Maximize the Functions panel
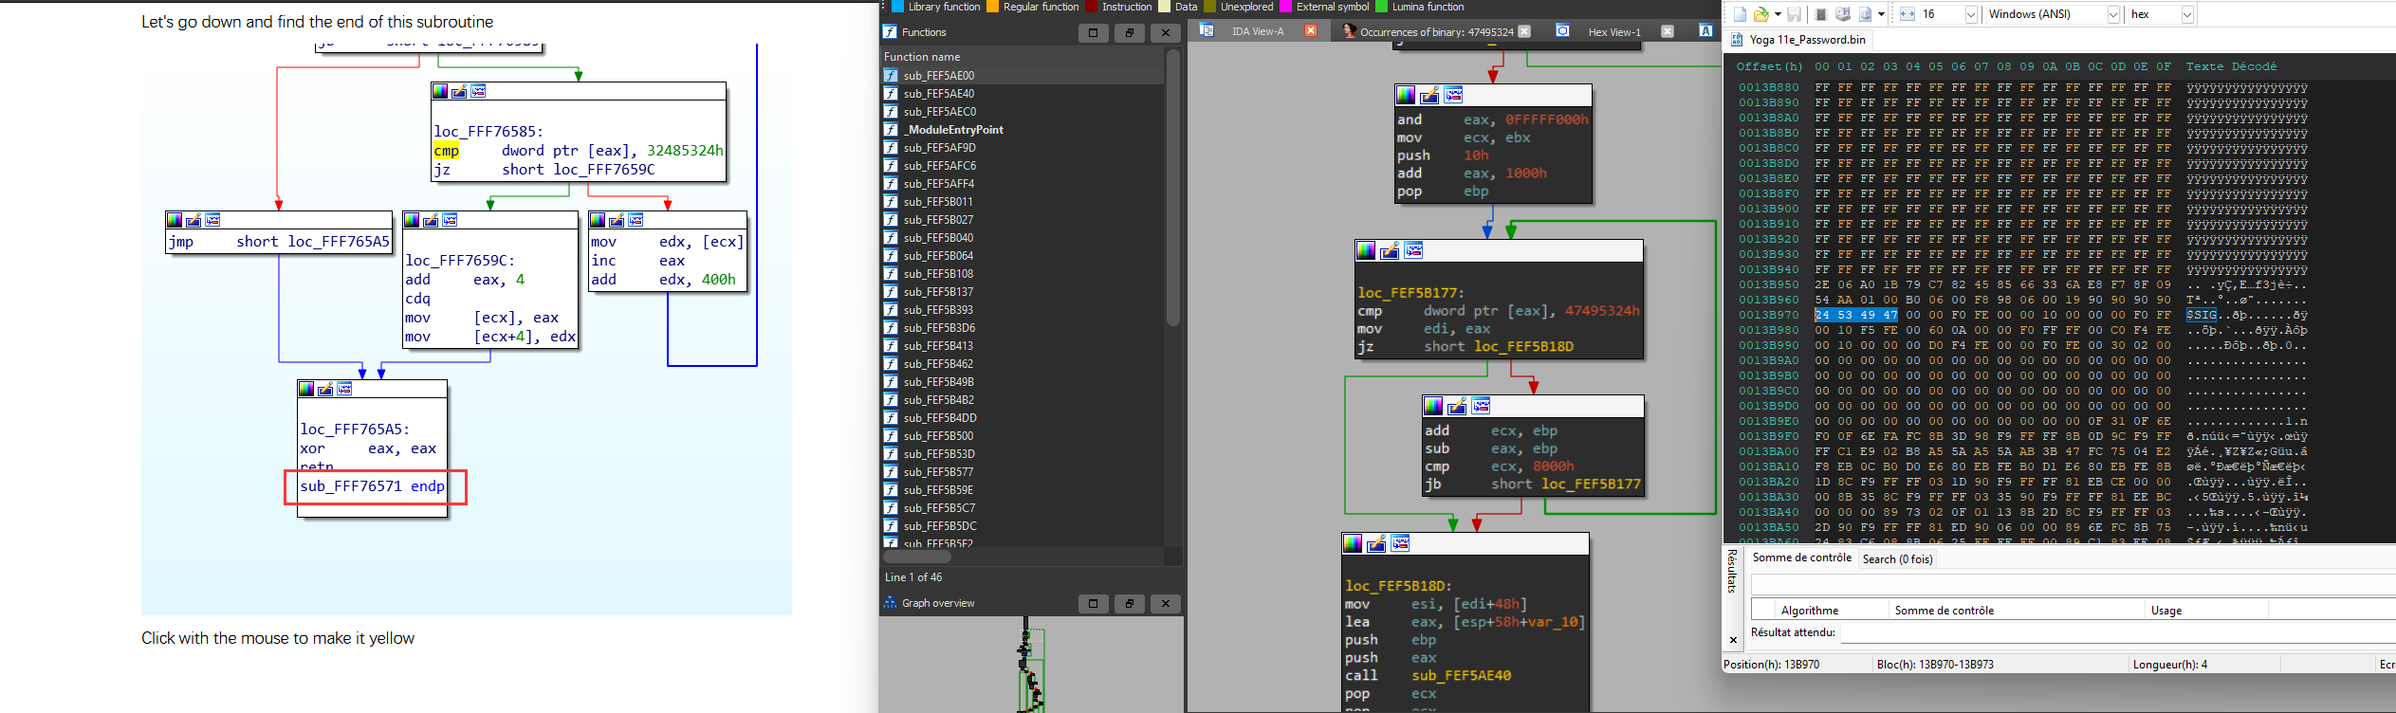Viewport: 2396px width, 713px height. click(1093, 32)
